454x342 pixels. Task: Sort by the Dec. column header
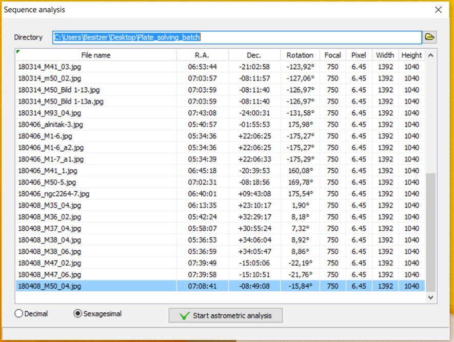[254, 55]
